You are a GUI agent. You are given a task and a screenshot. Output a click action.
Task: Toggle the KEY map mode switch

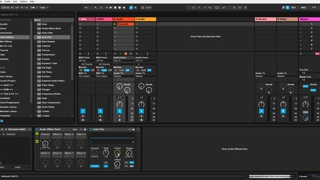tap(293, 7)
